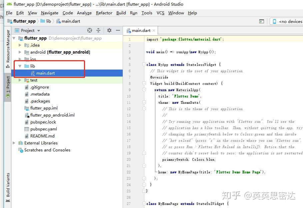The width and height of the screenshot is (303, 208).
Task: Open Project panel gear settings
Action: [109, 30]
